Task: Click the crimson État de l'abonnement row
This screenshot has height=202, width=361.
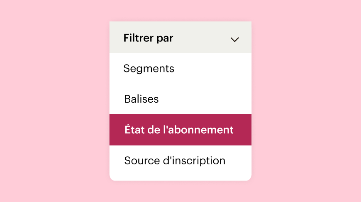Action: (180, 130)
